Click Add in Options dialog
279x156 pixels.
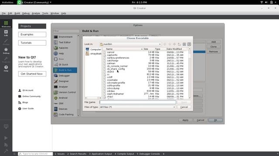click(213, 42)
